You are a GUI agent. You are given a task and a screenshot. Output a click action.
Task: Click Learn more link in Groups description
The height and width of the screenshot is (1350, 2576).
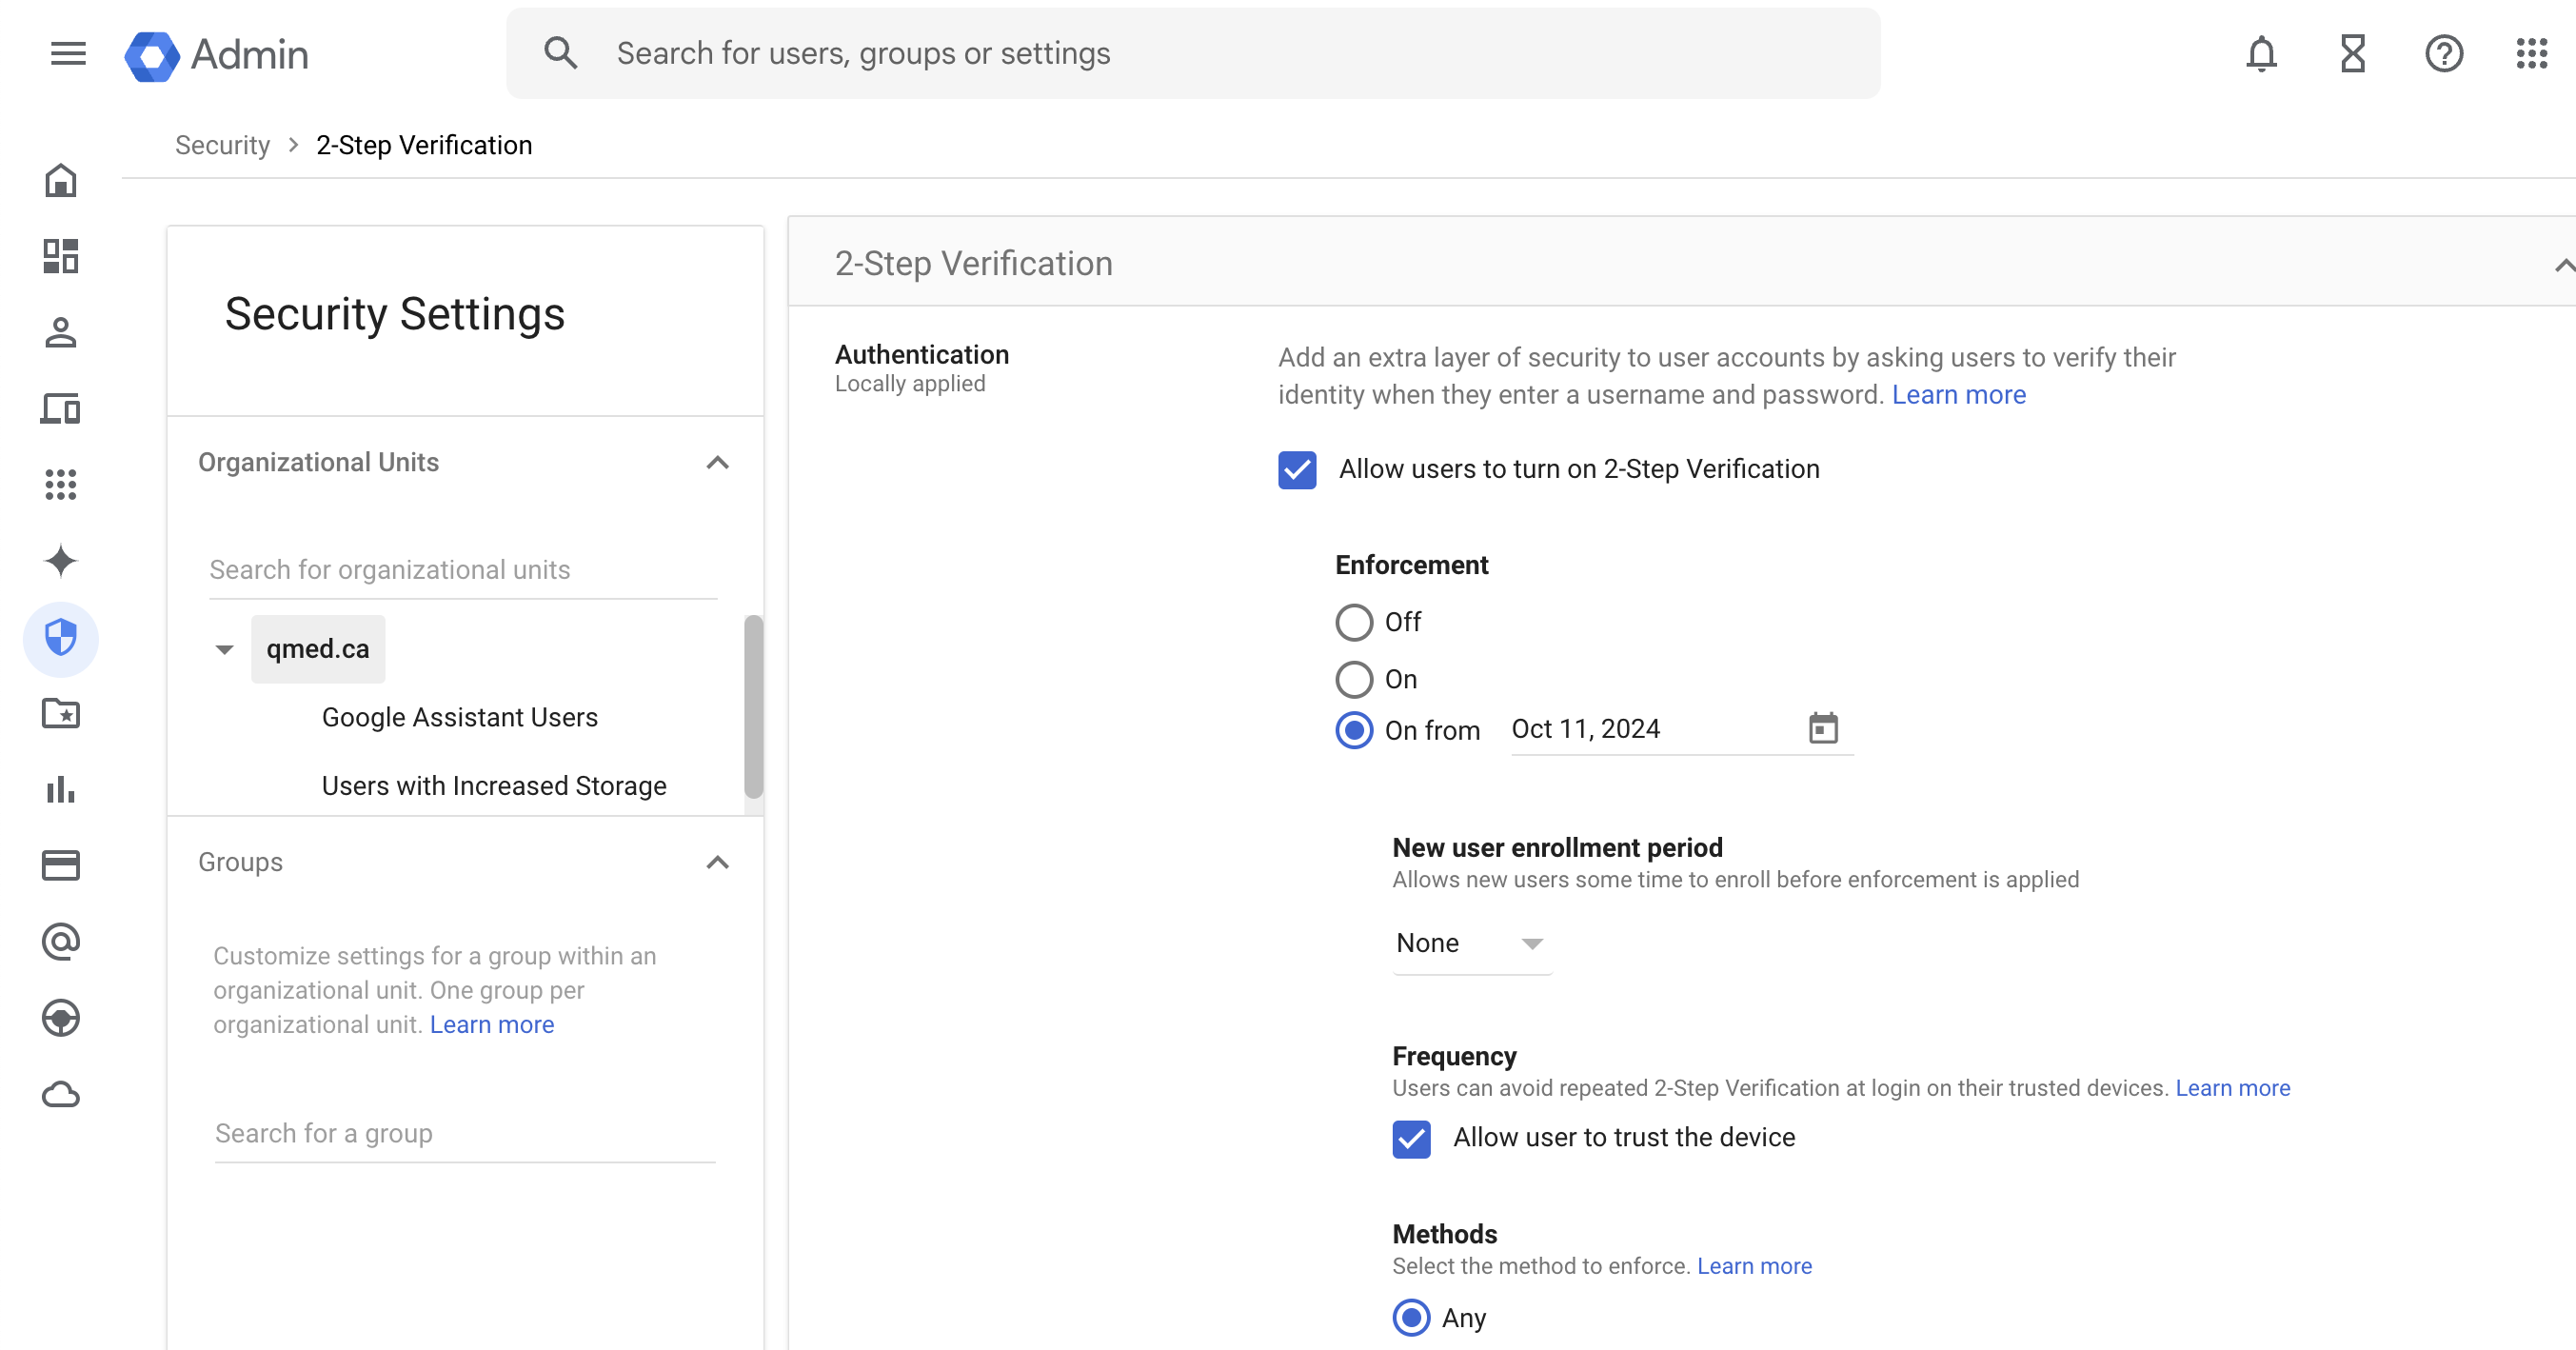[491, 1024]
